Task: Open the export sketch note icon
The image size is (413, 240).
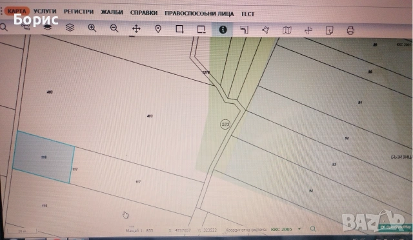Action: click(330, 30)
